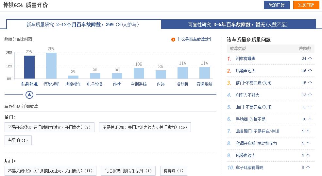Switch to 新车质量研究 tab

[84, 25]
